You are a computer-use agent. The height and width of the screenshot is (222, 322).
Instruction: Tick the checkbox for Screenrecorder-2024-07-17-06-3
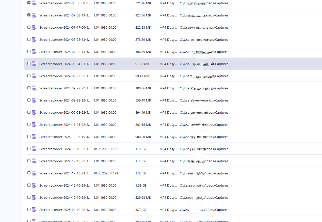tap(29, 27)
